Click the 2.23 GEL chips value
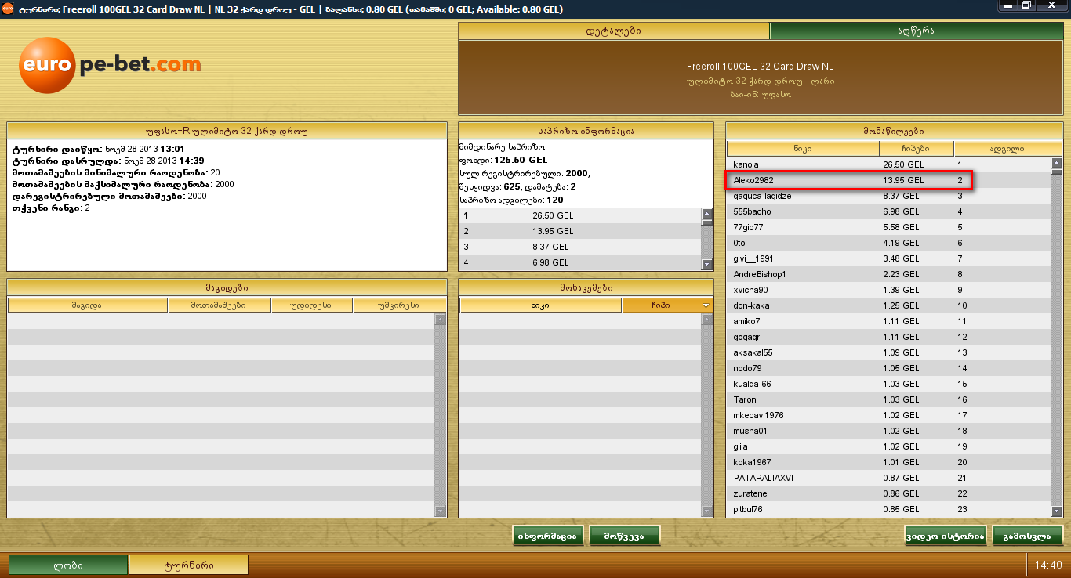The height and width of the screenshot is (578, 1071). [901, 274]
